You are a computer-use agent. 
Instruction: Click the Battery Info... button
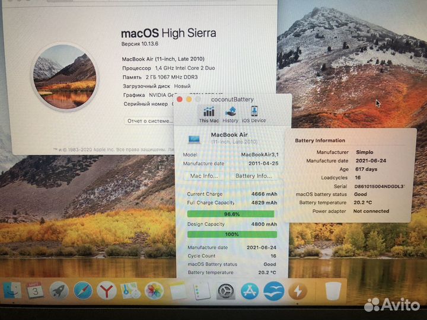[x=254, y=176]
